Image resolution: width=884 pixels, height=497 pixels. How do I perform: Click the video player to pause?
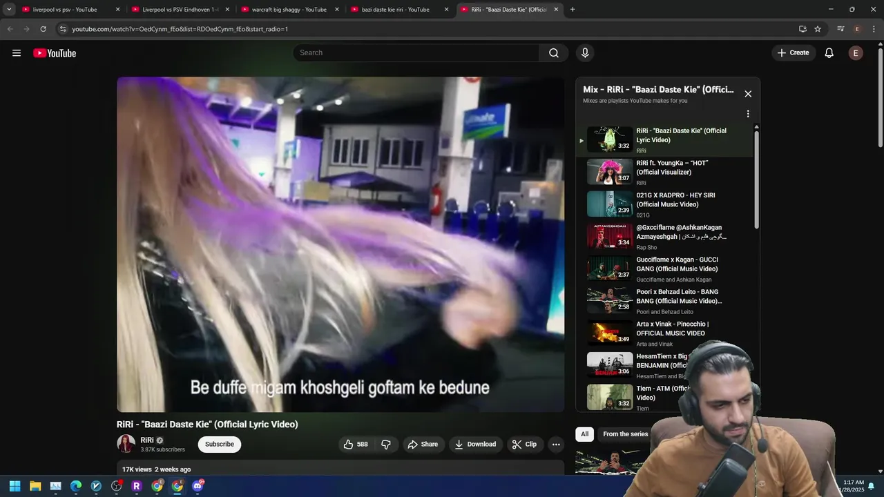[x=340, y=244]
